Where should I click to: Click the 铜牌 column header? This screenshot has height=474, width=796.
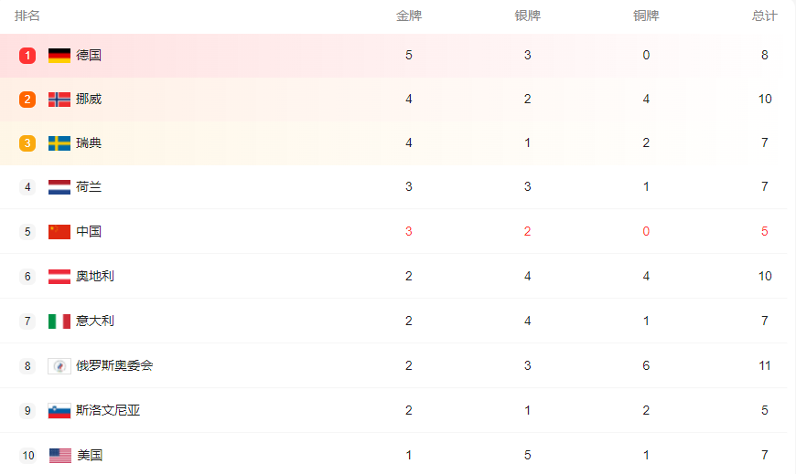[x=646, y=16]
